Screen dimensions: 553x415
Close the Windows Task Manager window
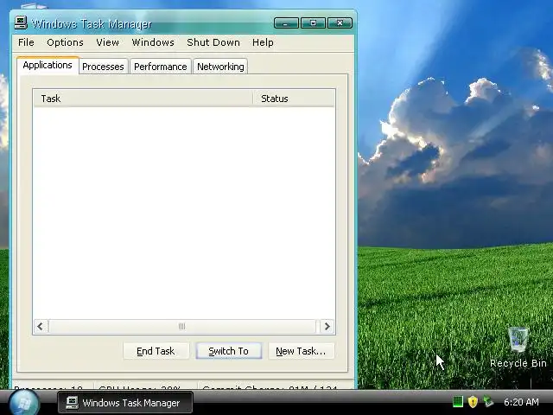[x=340, y=23]
